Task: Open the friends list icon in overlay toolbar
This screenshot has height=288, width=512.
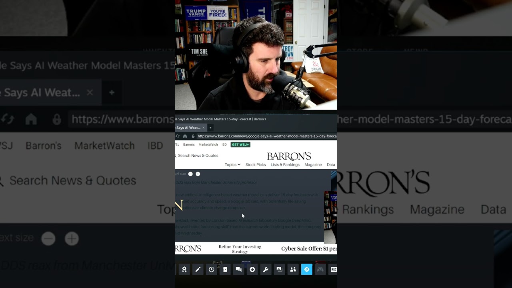Action: [293, 270]
